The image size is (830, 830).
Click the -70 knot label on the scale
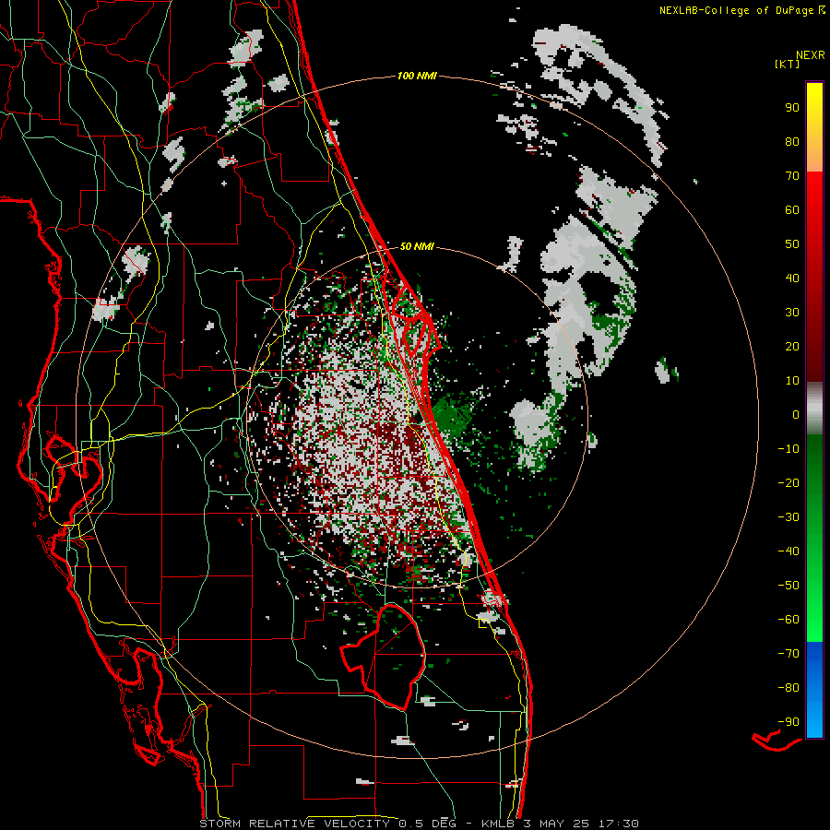788,654
